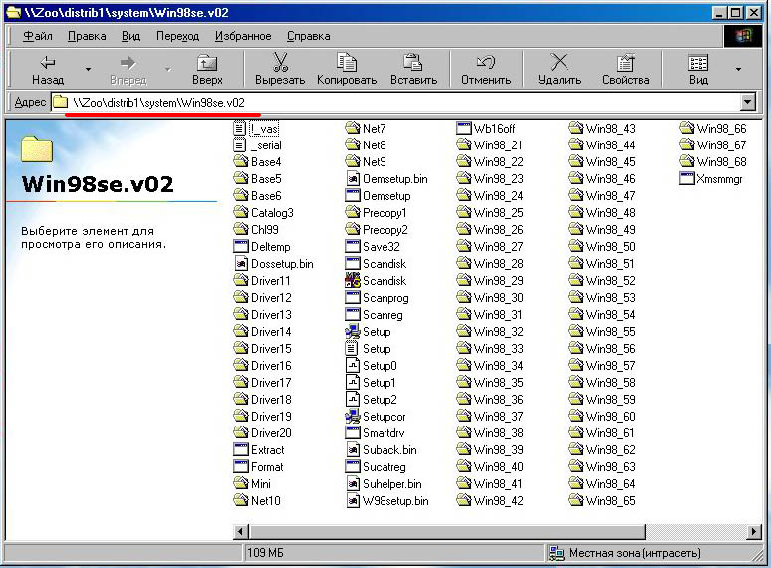Select the Setup0 file icon

(352, 366)
